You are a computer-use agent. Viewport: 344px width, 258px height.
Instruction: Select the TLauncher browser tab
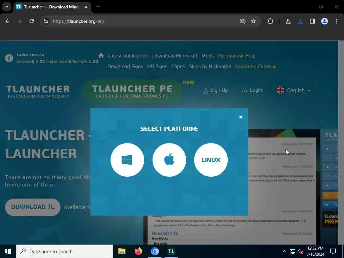click(x=51, y=7)
